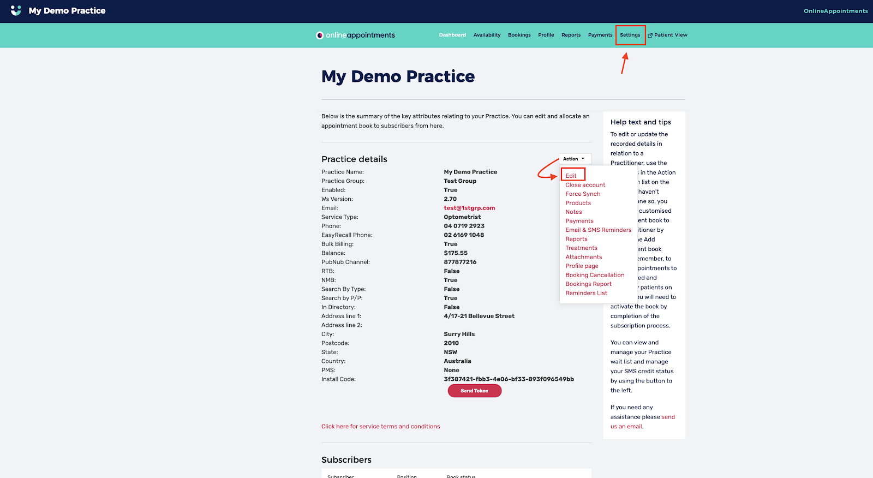Click OnlineAppointments link in top bar
Viewport: 873px width, 478px height.
click(835, 11)
